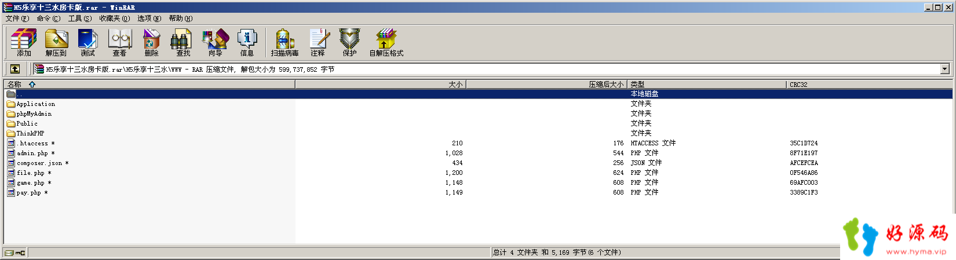Click the packed size value 176
The image size is (956, 260).
(618, 144)
